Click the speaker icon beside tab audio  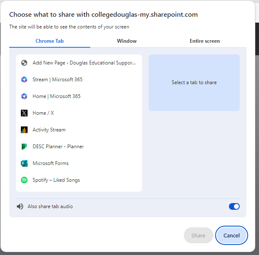coord(20,206)
